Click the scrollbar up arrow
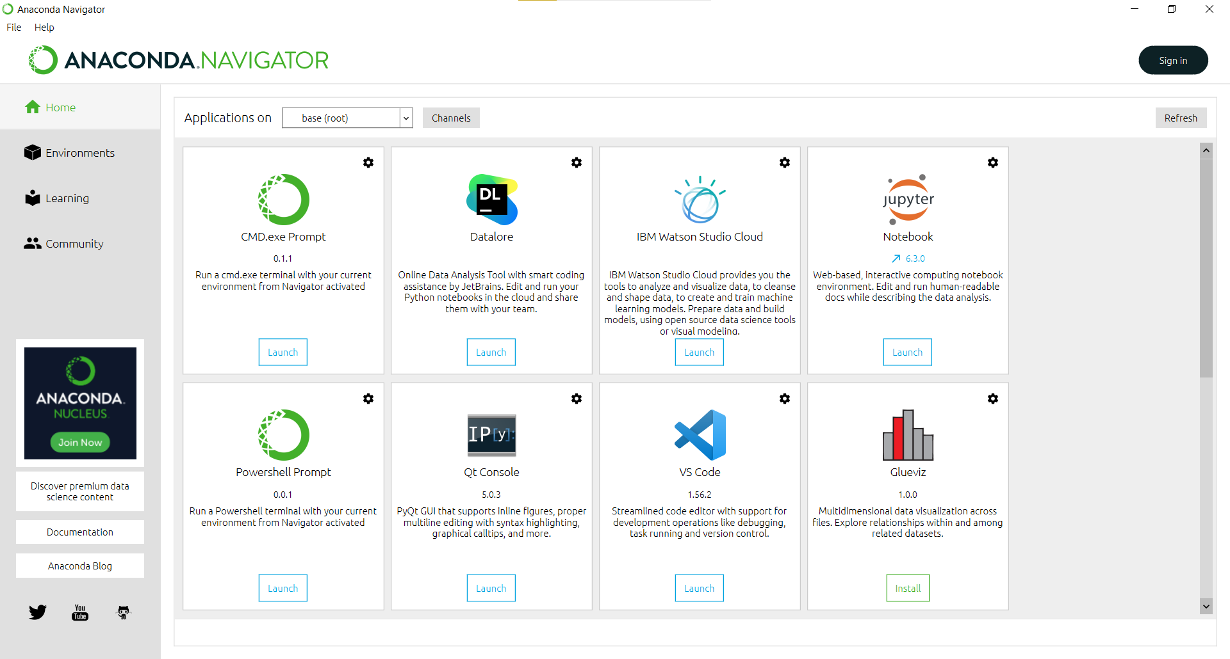The image size is (1230, 659). click(1206, 150)
